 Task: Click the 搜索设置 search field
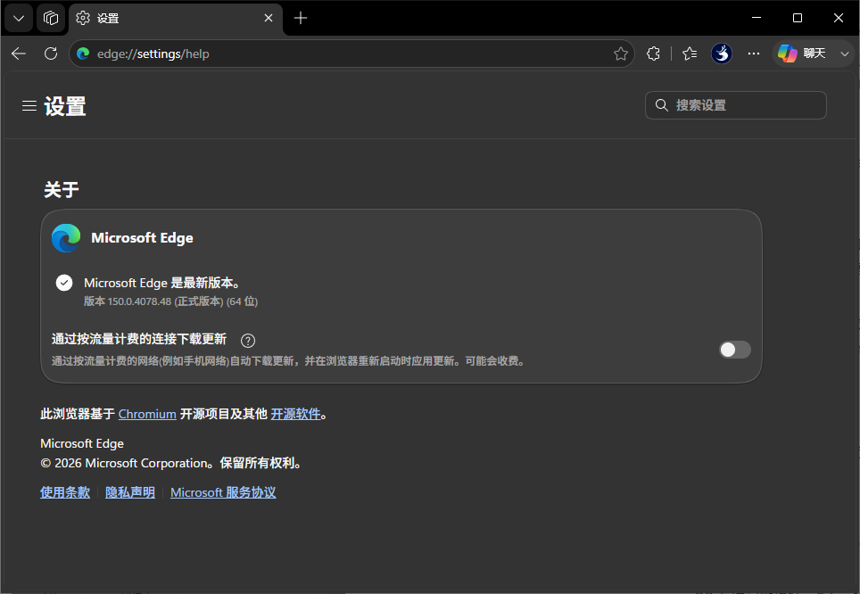click(x=735, y=105)
